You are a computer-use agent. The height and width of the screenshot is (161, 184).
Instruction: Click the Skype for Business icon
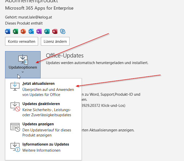tap(63, 31)
